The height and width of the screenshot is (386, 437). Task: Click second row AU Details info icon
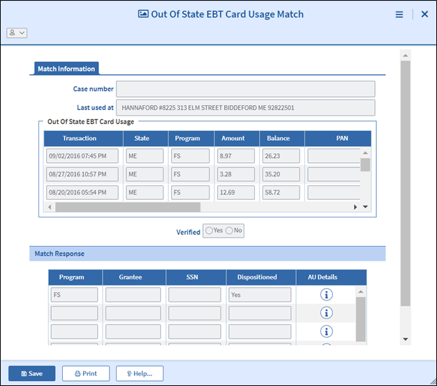coord(327,313)
